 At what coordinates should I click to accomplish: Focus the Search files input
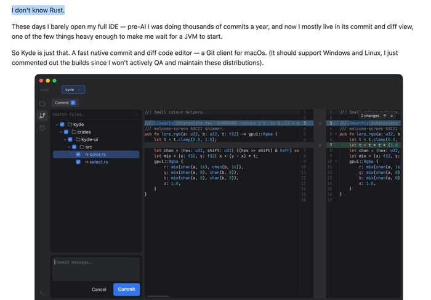(x=92, y=115)
